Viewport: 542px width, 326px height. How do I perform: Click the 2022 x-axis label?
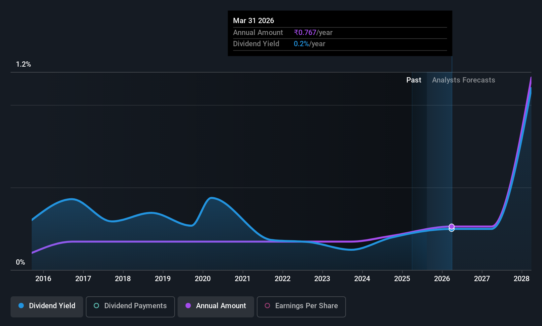pos(283,279)
